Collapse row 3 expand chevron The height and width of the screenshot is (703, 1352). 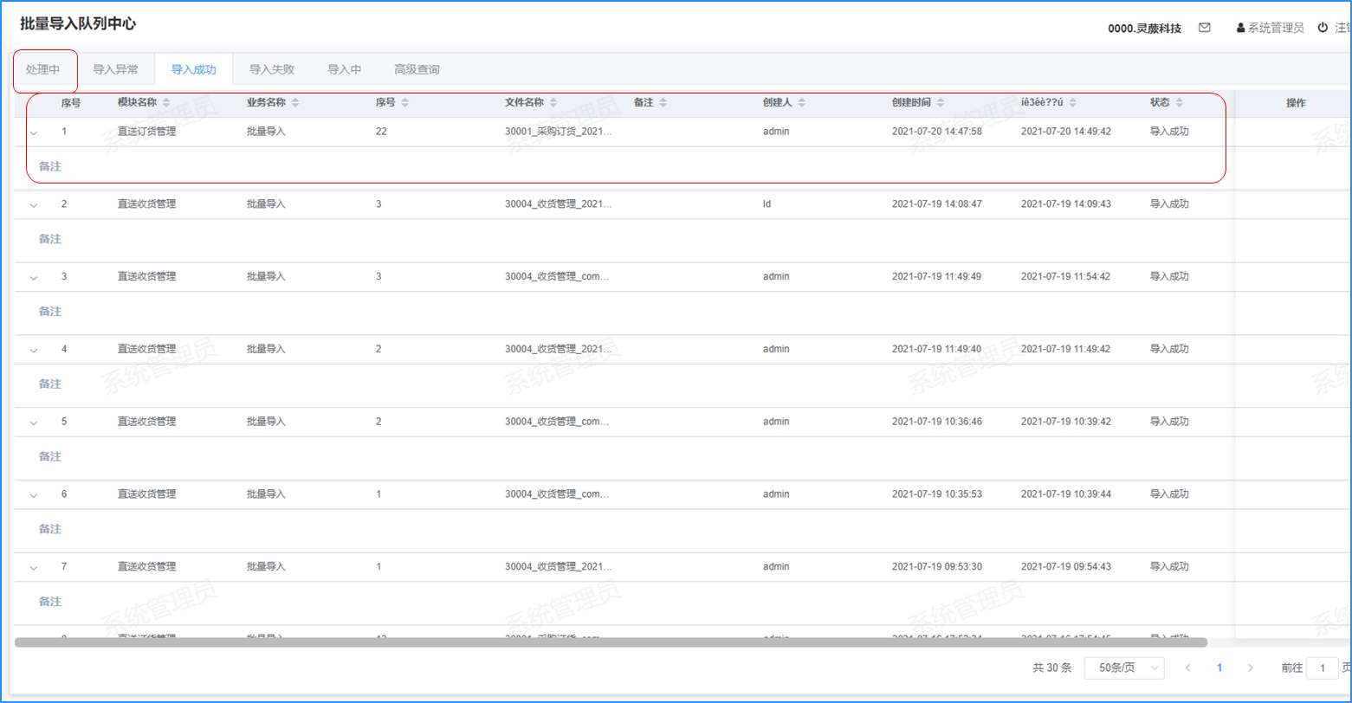(x=35, y=277)
